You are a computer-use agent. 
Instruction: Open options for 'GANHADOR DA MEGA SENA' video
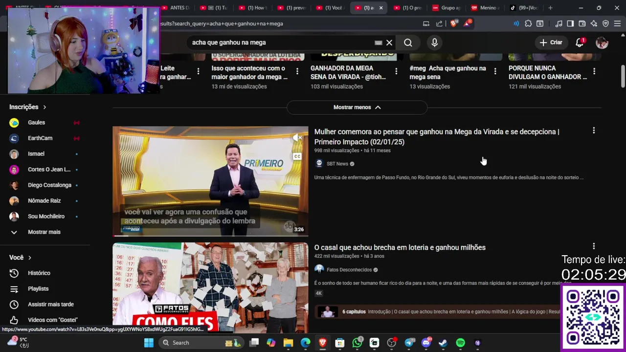[396, 71]
